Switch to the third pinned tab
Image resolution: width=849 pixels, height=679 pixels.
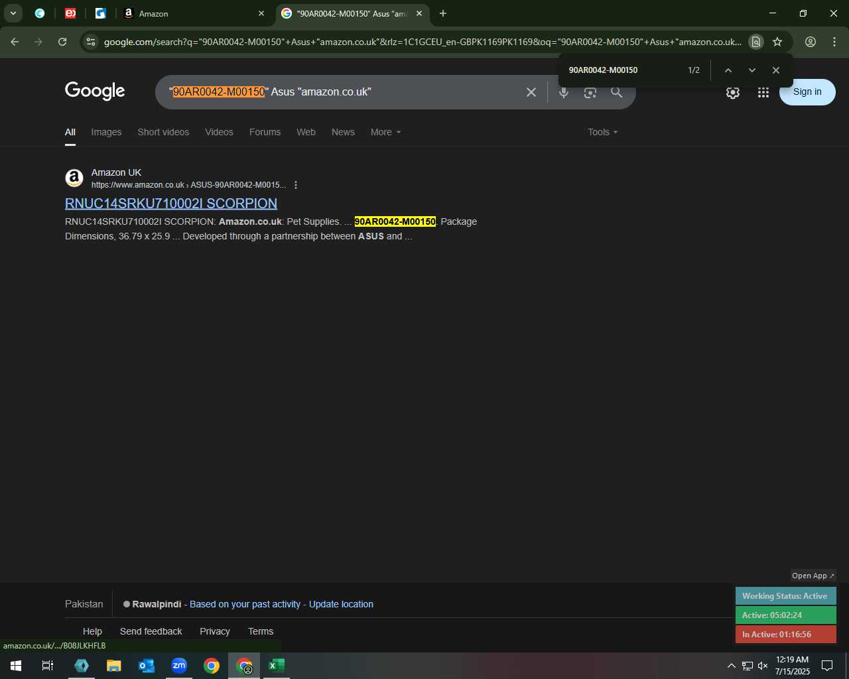point(101,13)
